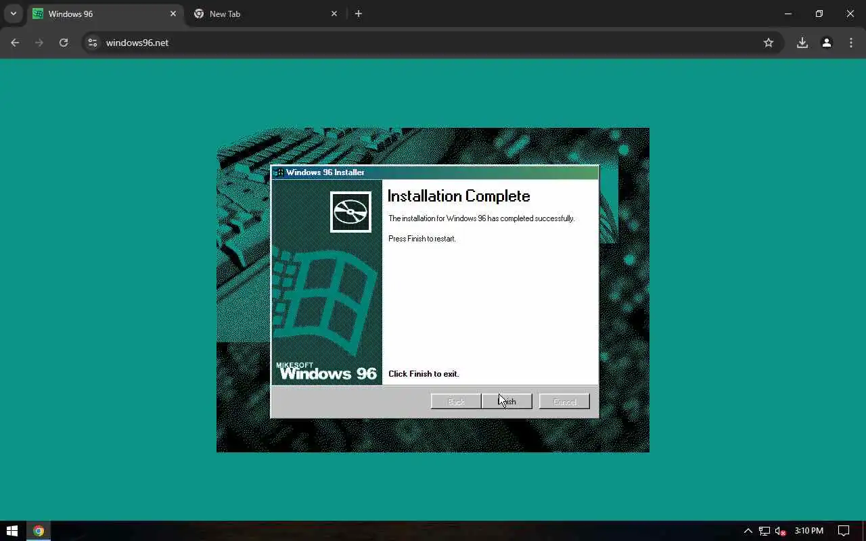Image resolution: width=866 pixels, height=541 pixels.
Task: Click the Chrome icon in the taskbar
Action: [x=39, y=531]
